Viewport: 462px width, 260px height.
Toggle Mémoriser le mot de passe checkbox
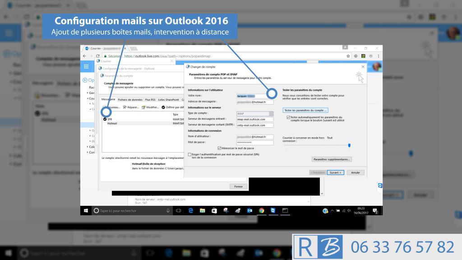pyautogui.click(x=219, y=148)
